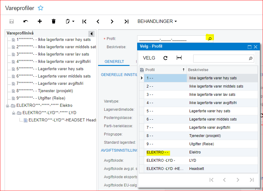Go to first record icon
This screenshot has width=263, height=191.
84,21
